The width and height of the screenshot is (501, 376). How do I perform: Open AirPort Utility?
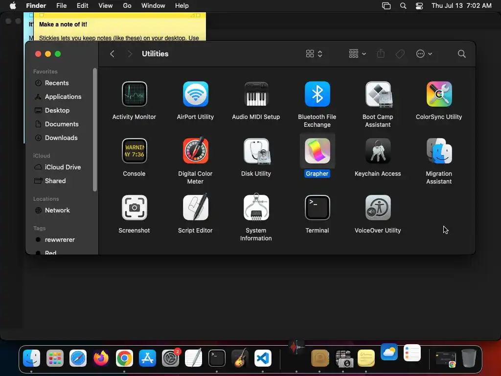click(196, 94)
